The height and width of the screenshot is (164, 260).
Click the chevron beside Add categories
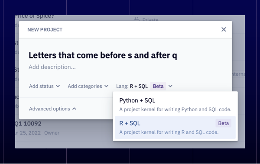coord(106,86)
